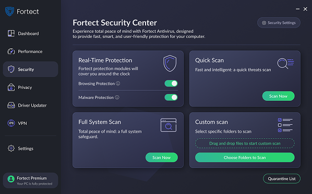This screenshot has height=194, width=312.
Task: Select the Security menu item
Action: pyautogui.click(x=30, y=69)
